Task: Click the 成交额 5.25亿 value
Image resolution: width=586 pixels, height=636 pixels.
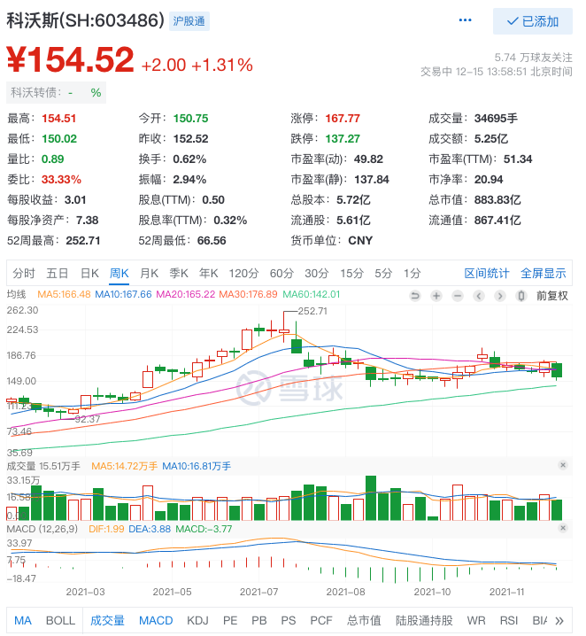Action: (x=490, y=139)
